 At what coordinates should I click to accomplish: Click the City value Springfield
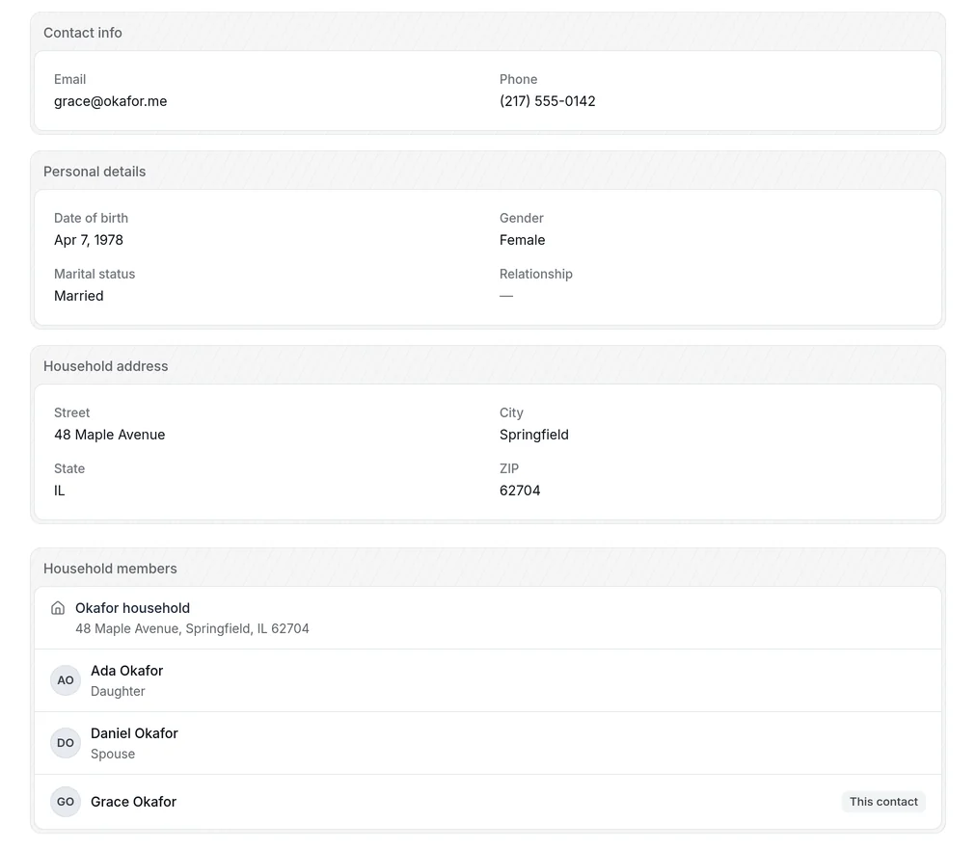pos(534,435)
